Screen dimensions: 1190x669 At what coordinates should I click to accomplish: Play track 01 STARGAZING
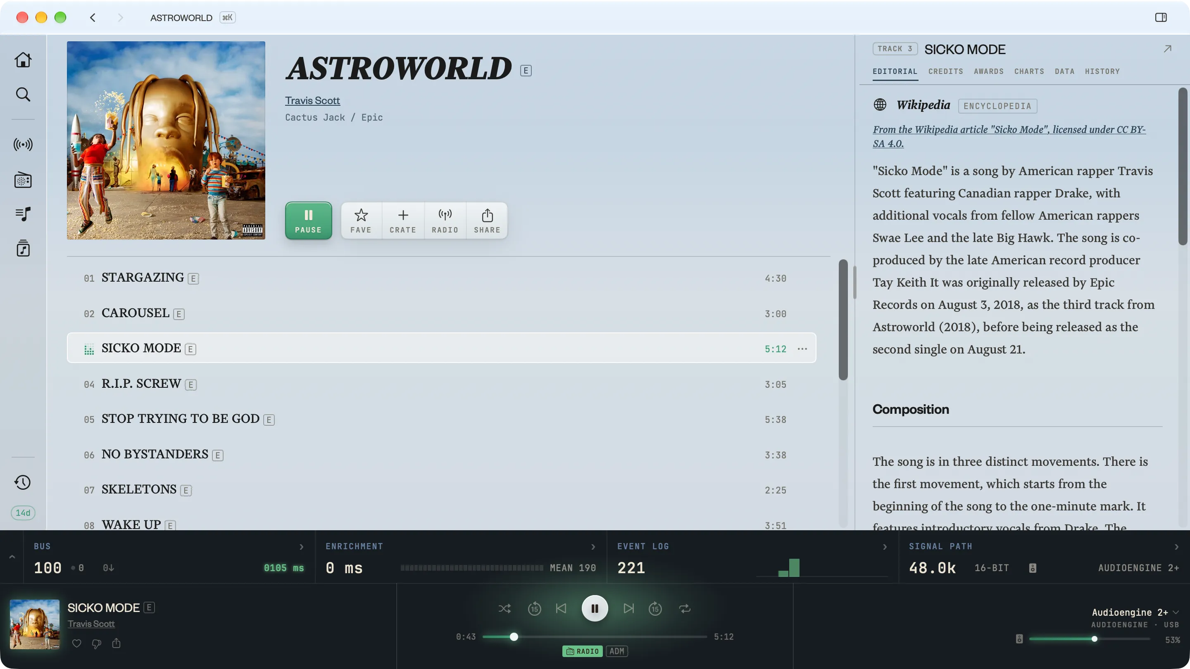441,278
